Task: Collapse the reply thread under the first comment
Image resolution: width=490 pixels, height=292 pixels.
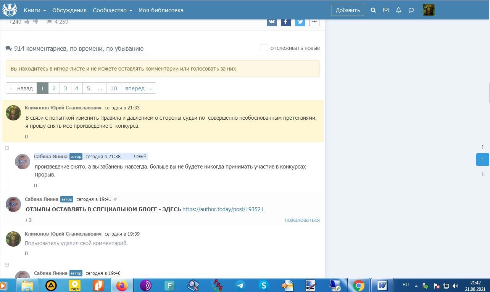Action: (x=7, y=148)
